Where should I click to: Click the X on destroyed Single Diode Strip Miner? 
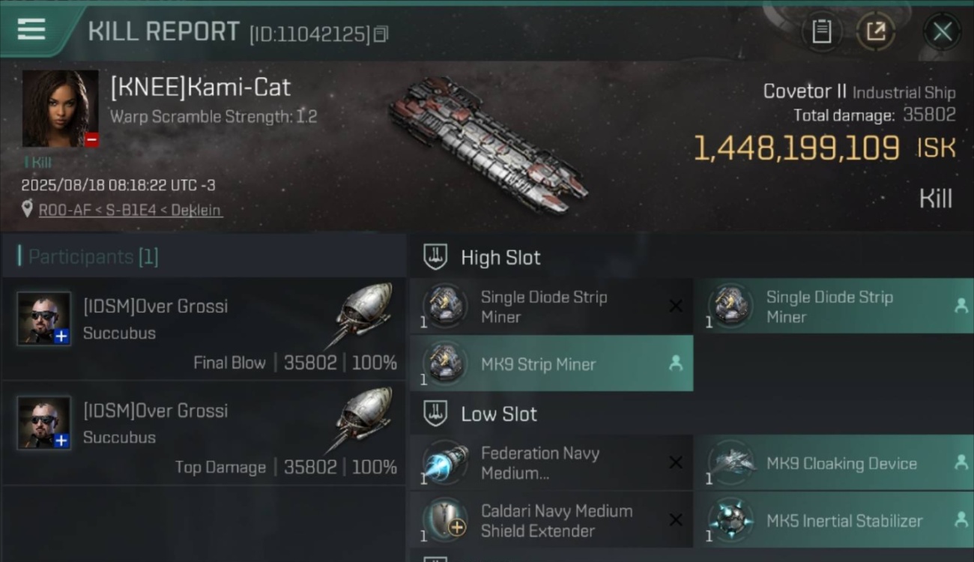[x=675, y=306]
